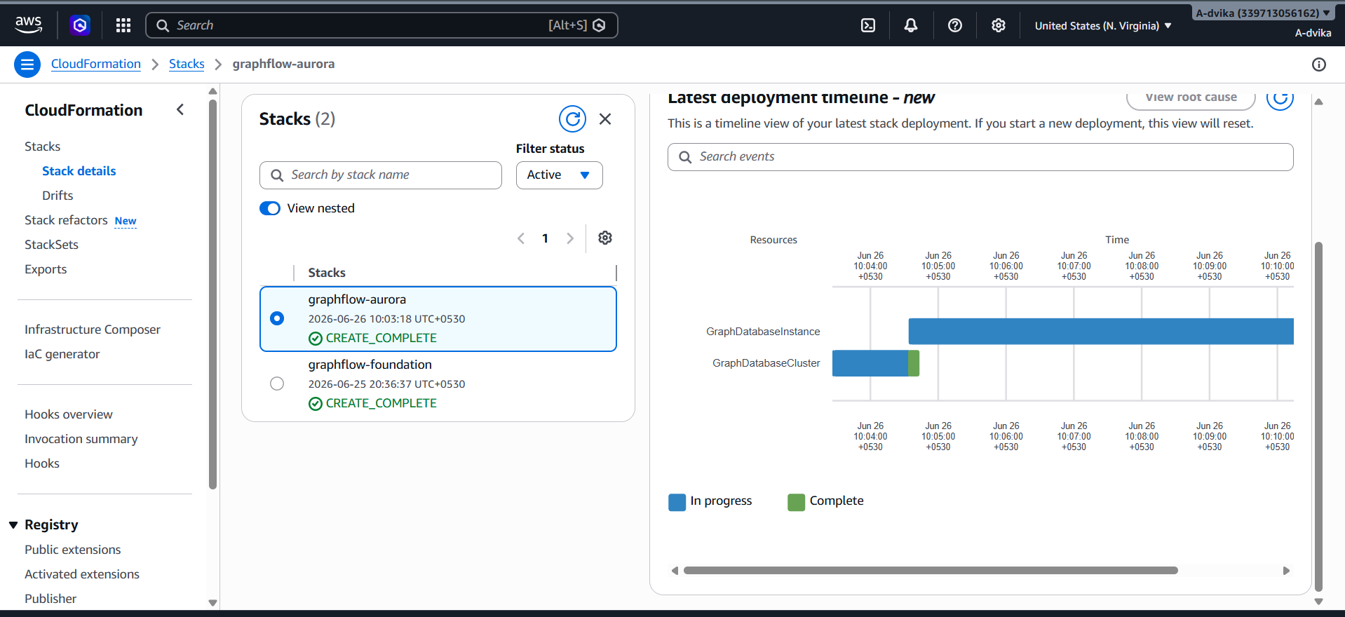Image resolution: width=1345 pixels, height=617 pixels.
Task: Open Public extensions
Action: pyautogui.click(x=73, y=550)
